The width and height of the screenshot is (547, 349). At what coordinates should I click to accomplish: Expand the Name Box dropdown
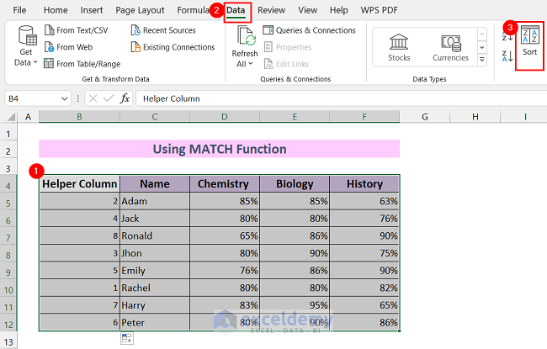(x=65, y=98)
